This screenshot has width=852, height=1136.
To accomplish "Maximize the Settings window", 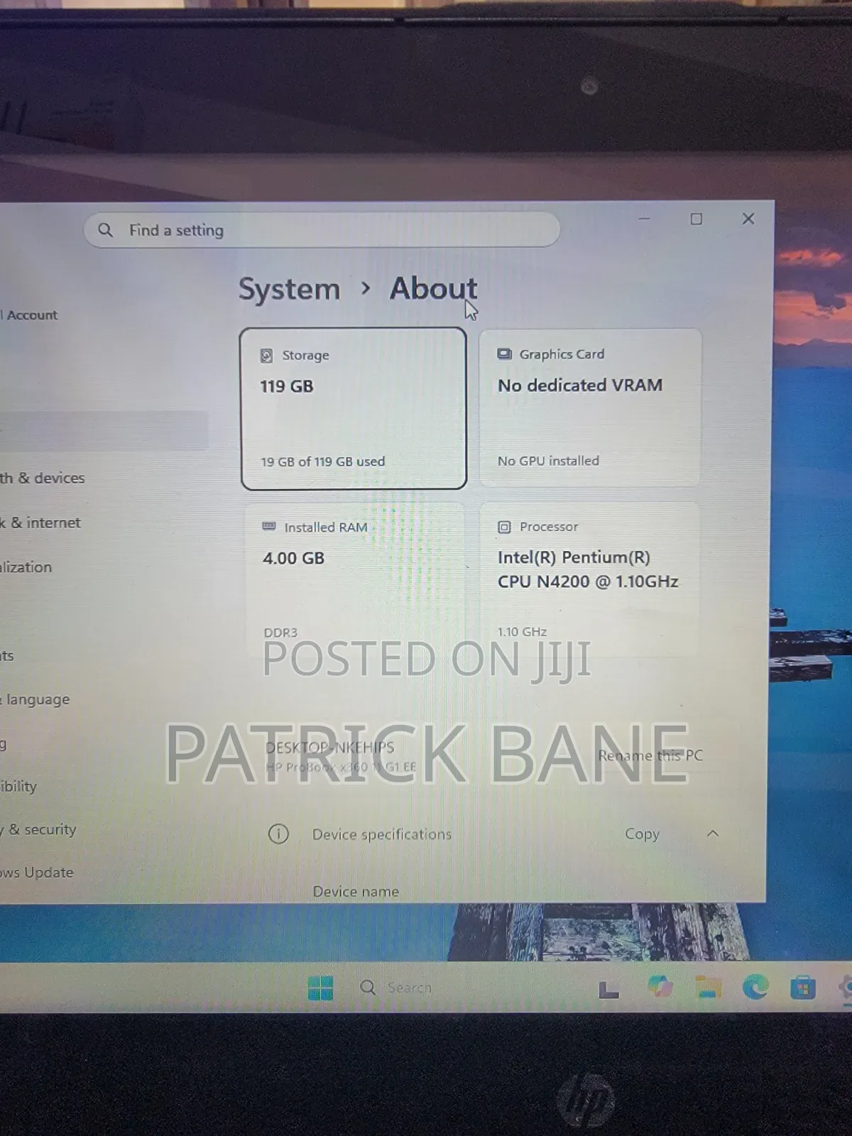I will 697,219.
